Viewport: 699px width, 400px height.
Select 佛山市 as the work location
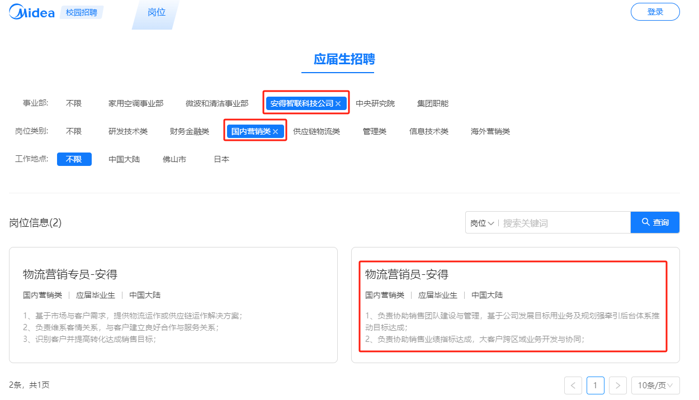click(173, 159)
